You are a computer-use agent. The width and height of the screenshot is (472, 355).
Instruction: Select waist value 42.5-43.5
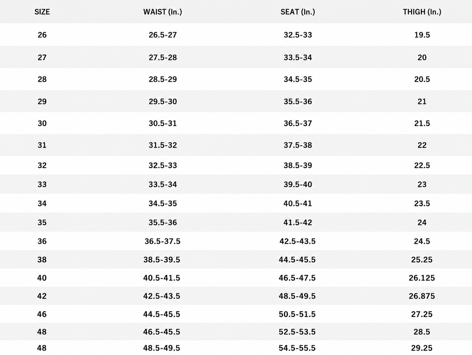click(x=161, y=296)
